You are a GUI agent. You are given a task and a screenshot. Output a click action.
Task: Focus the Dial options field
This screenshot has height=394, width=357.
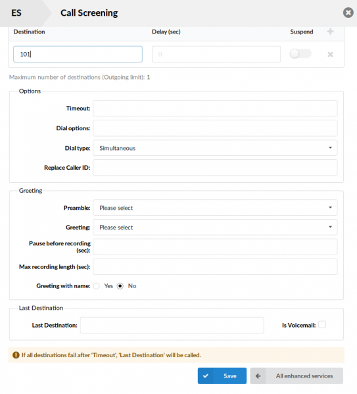215,128
